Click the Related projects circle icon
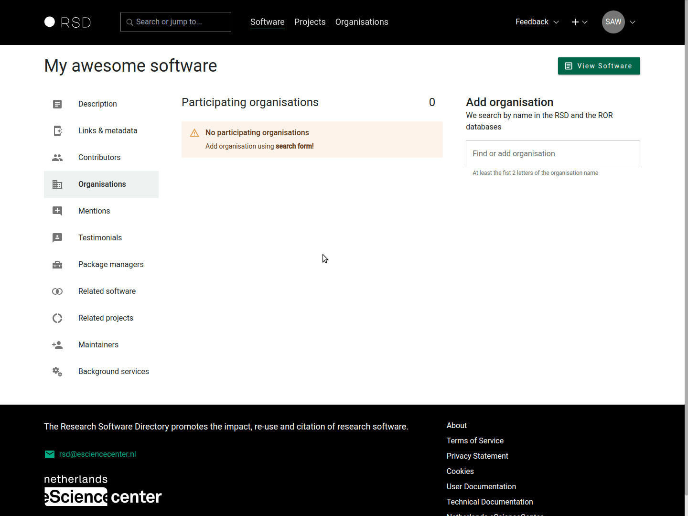688x516 pixels. click(x=57, y=318)
